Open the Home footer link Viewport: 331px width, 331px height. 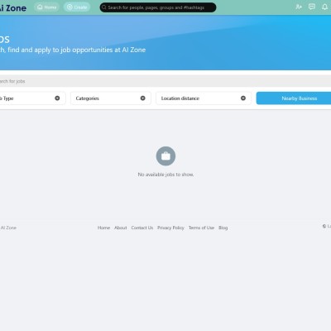click(x=103, y=228)
